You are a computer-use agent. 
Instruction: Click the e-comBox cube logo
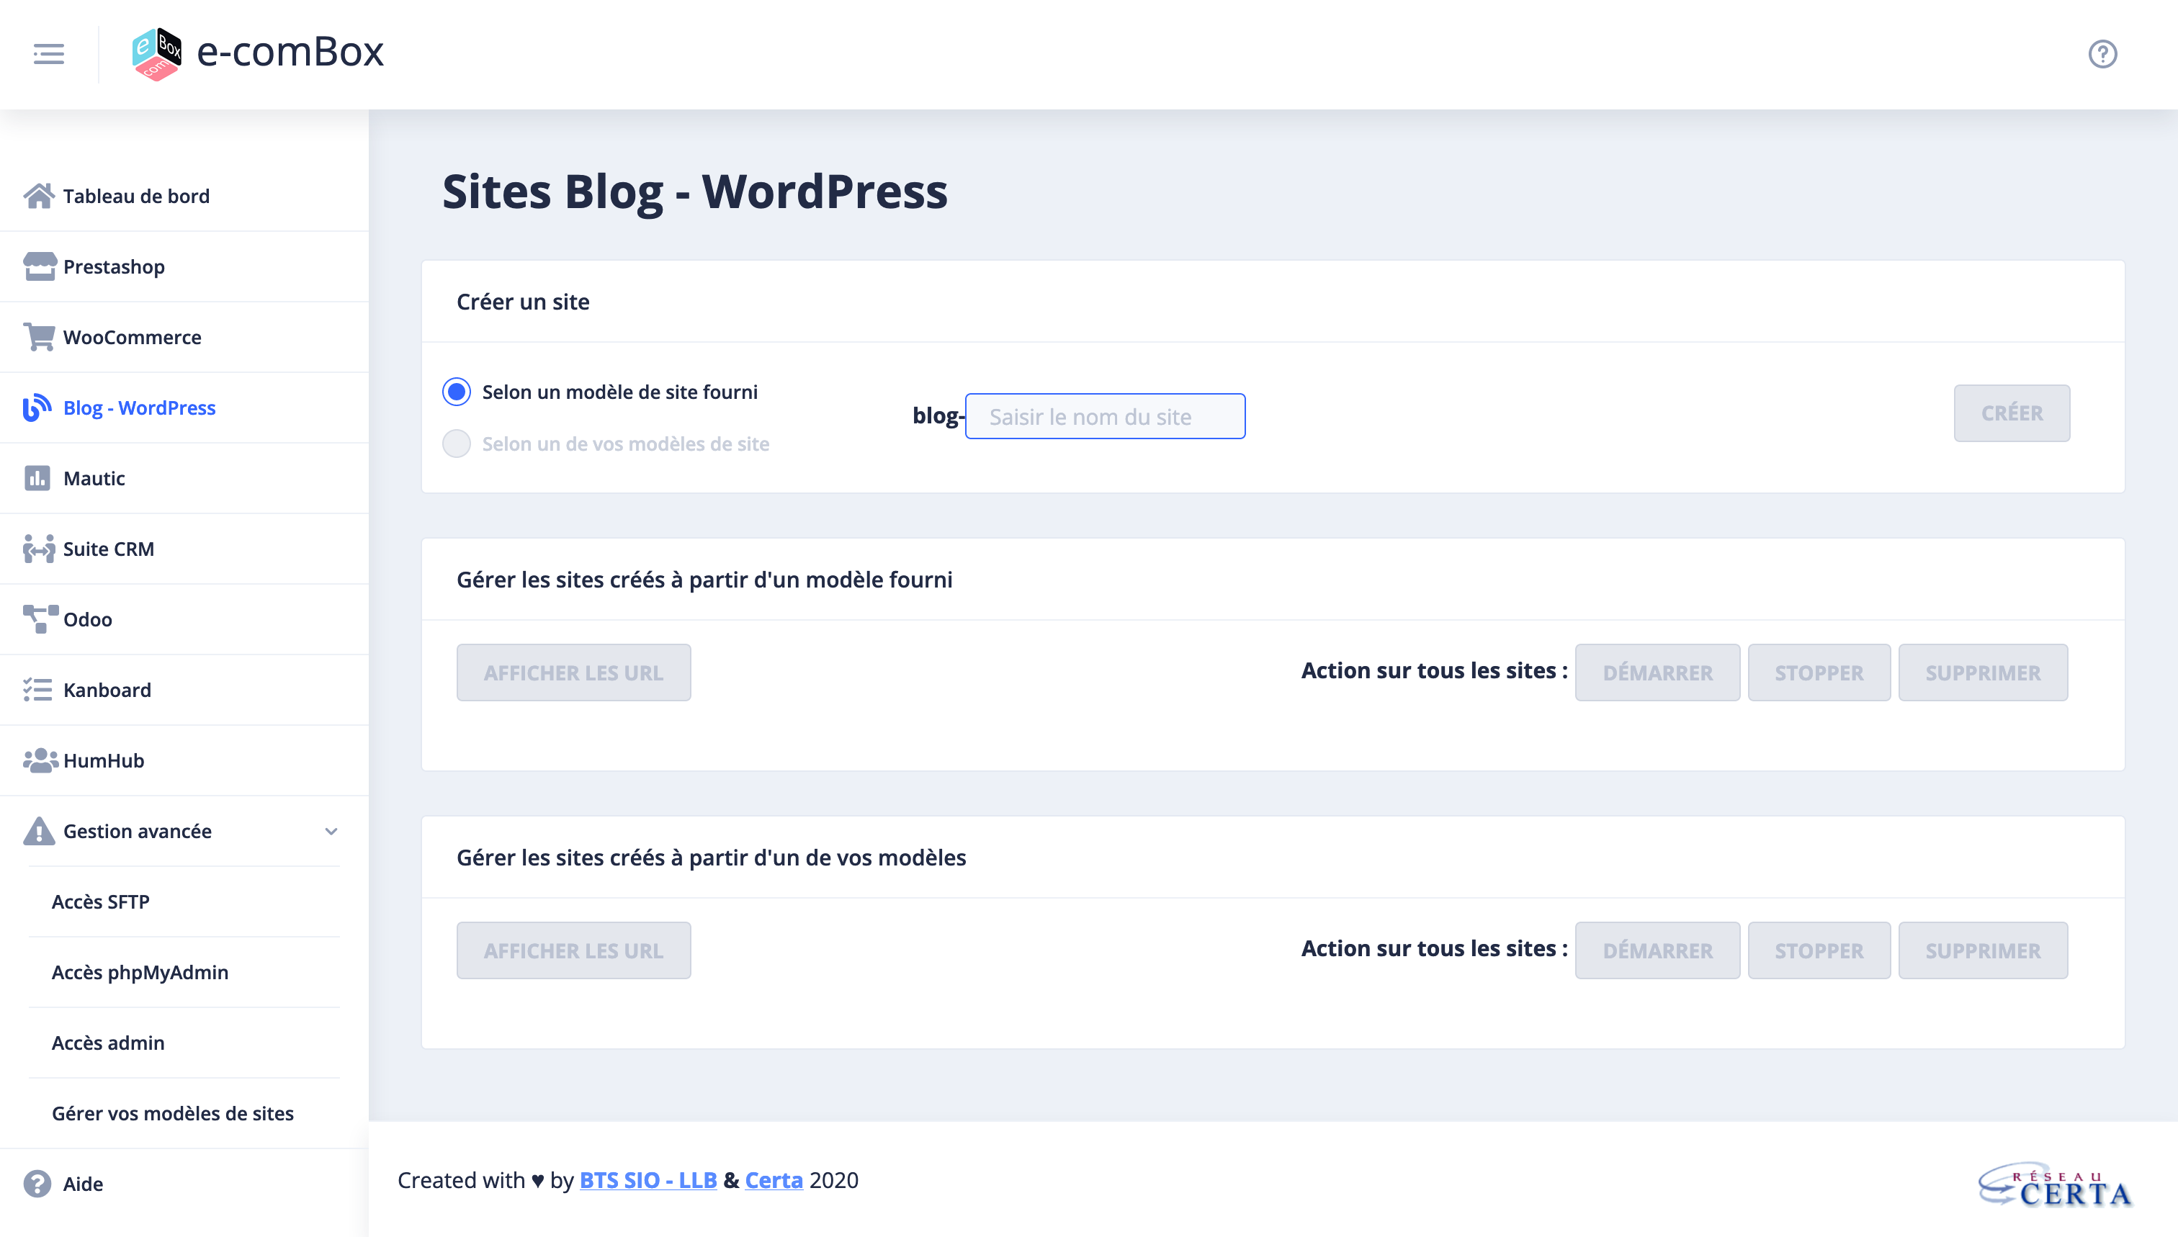click(157, 53)
